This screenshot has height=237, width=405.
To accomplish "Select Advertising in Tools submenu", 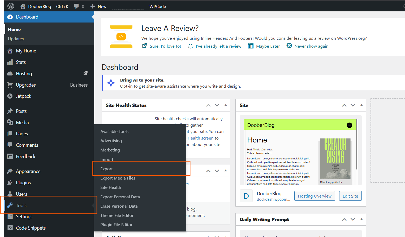I will 111,141.
